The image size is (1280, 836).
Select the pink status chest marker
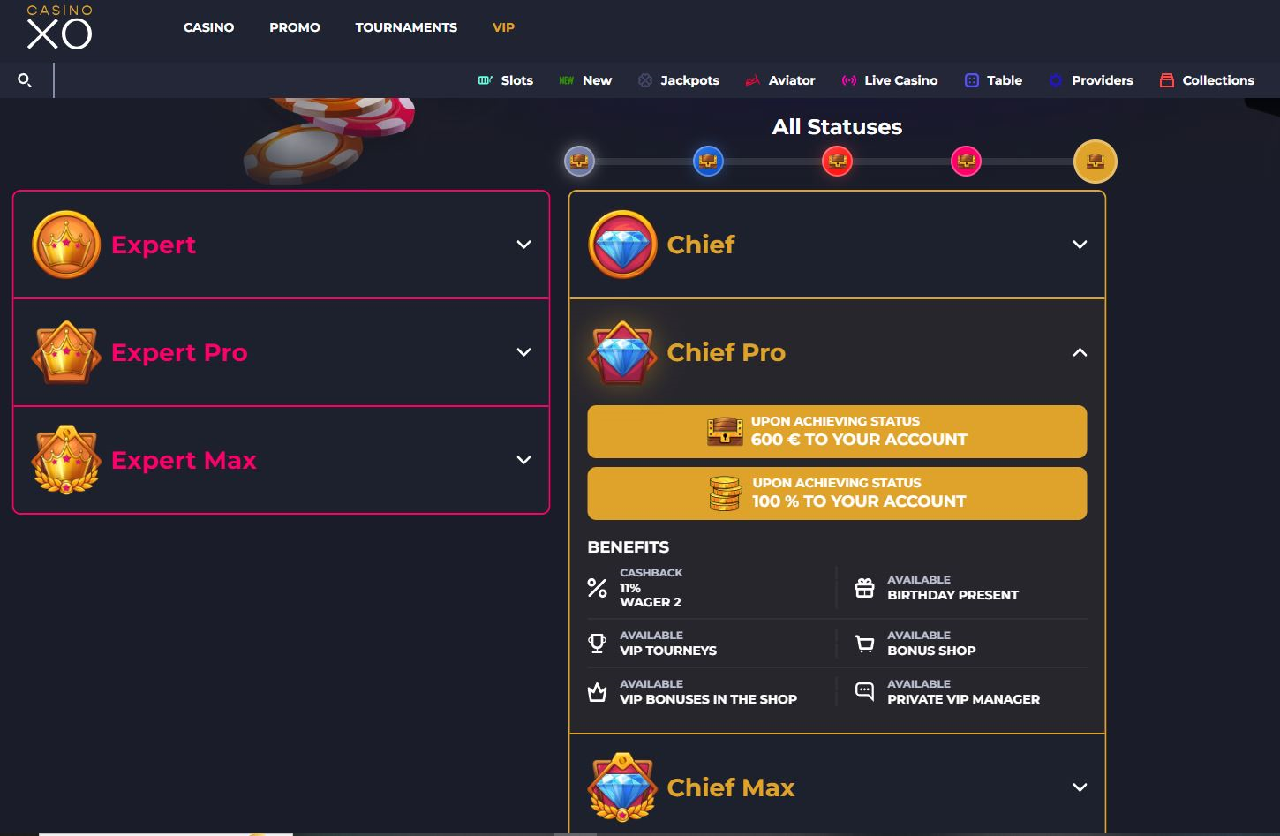[966, 162]
